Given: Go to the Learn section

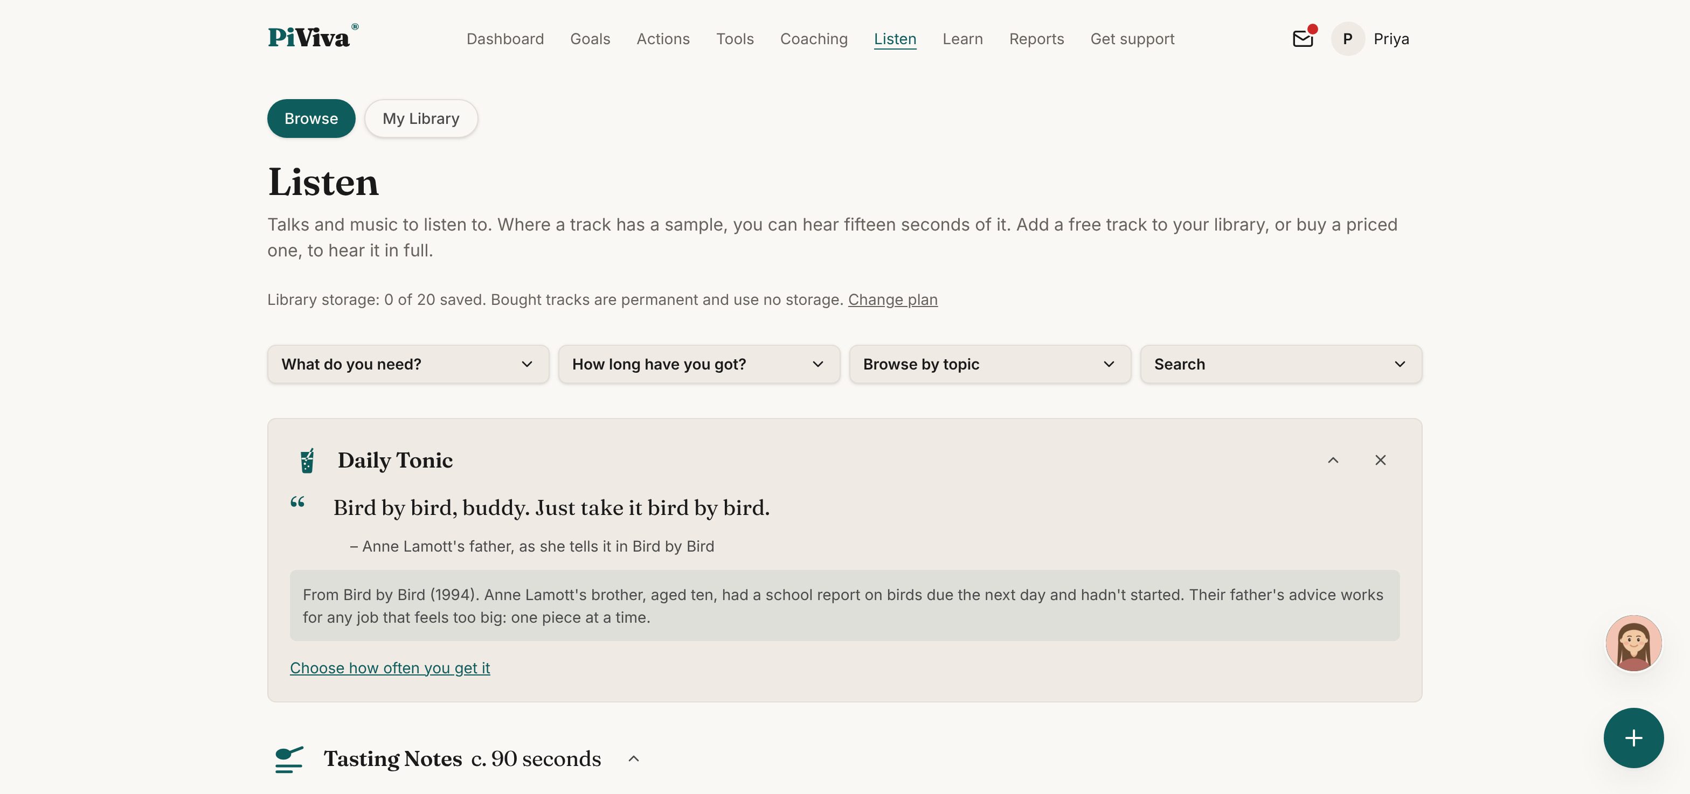Looking at the screenshot, I should pos(962,39).
